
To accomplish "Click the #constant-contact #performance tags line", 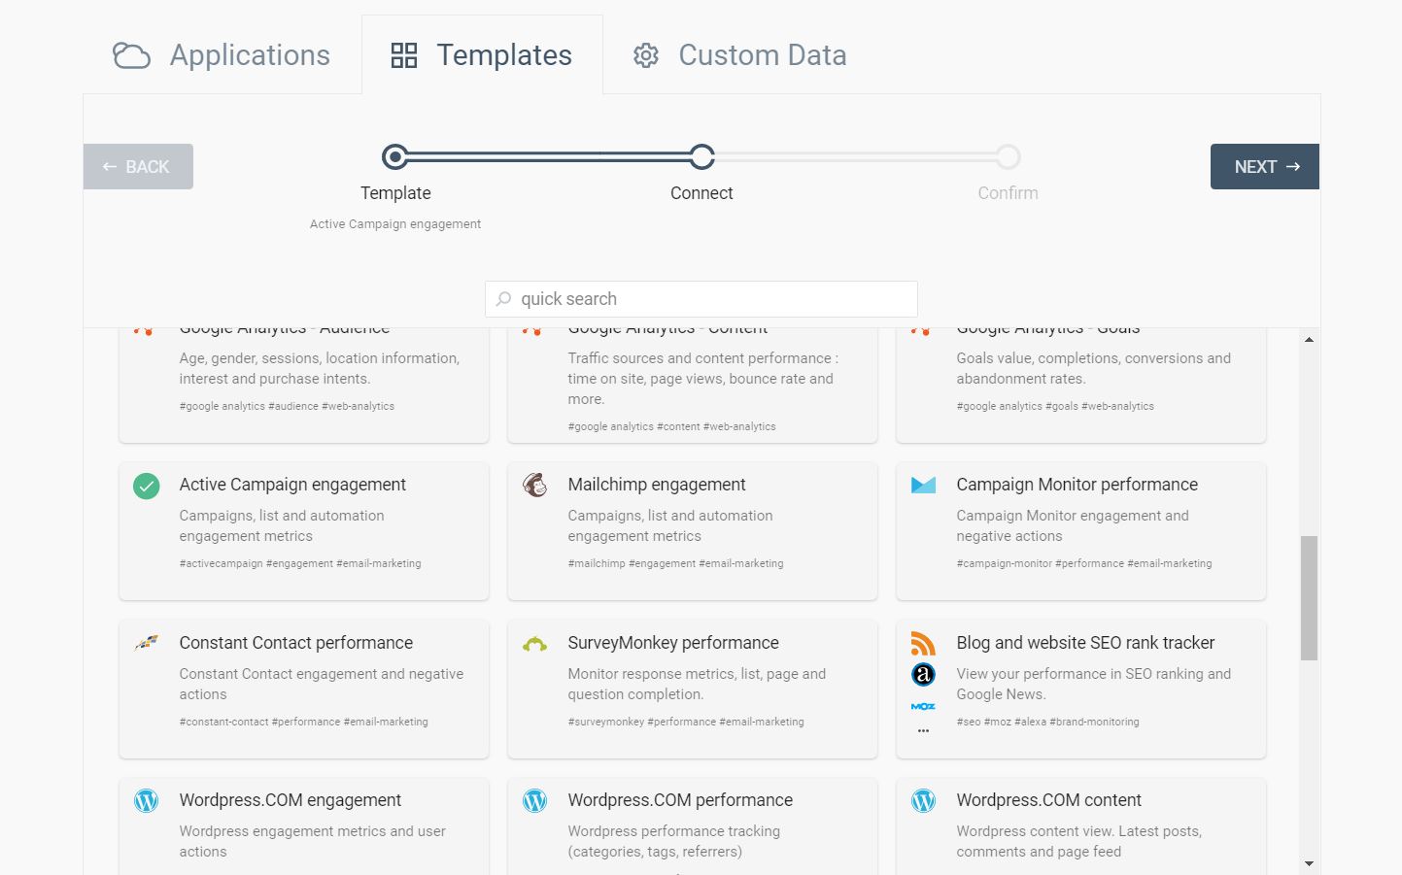I will (x=303, y=722).
